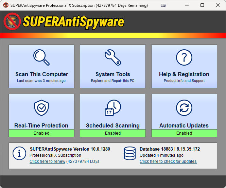Click the magnifying glass scan icon
The height and width of the screenshot is (188, 226).
click(41, 57)
